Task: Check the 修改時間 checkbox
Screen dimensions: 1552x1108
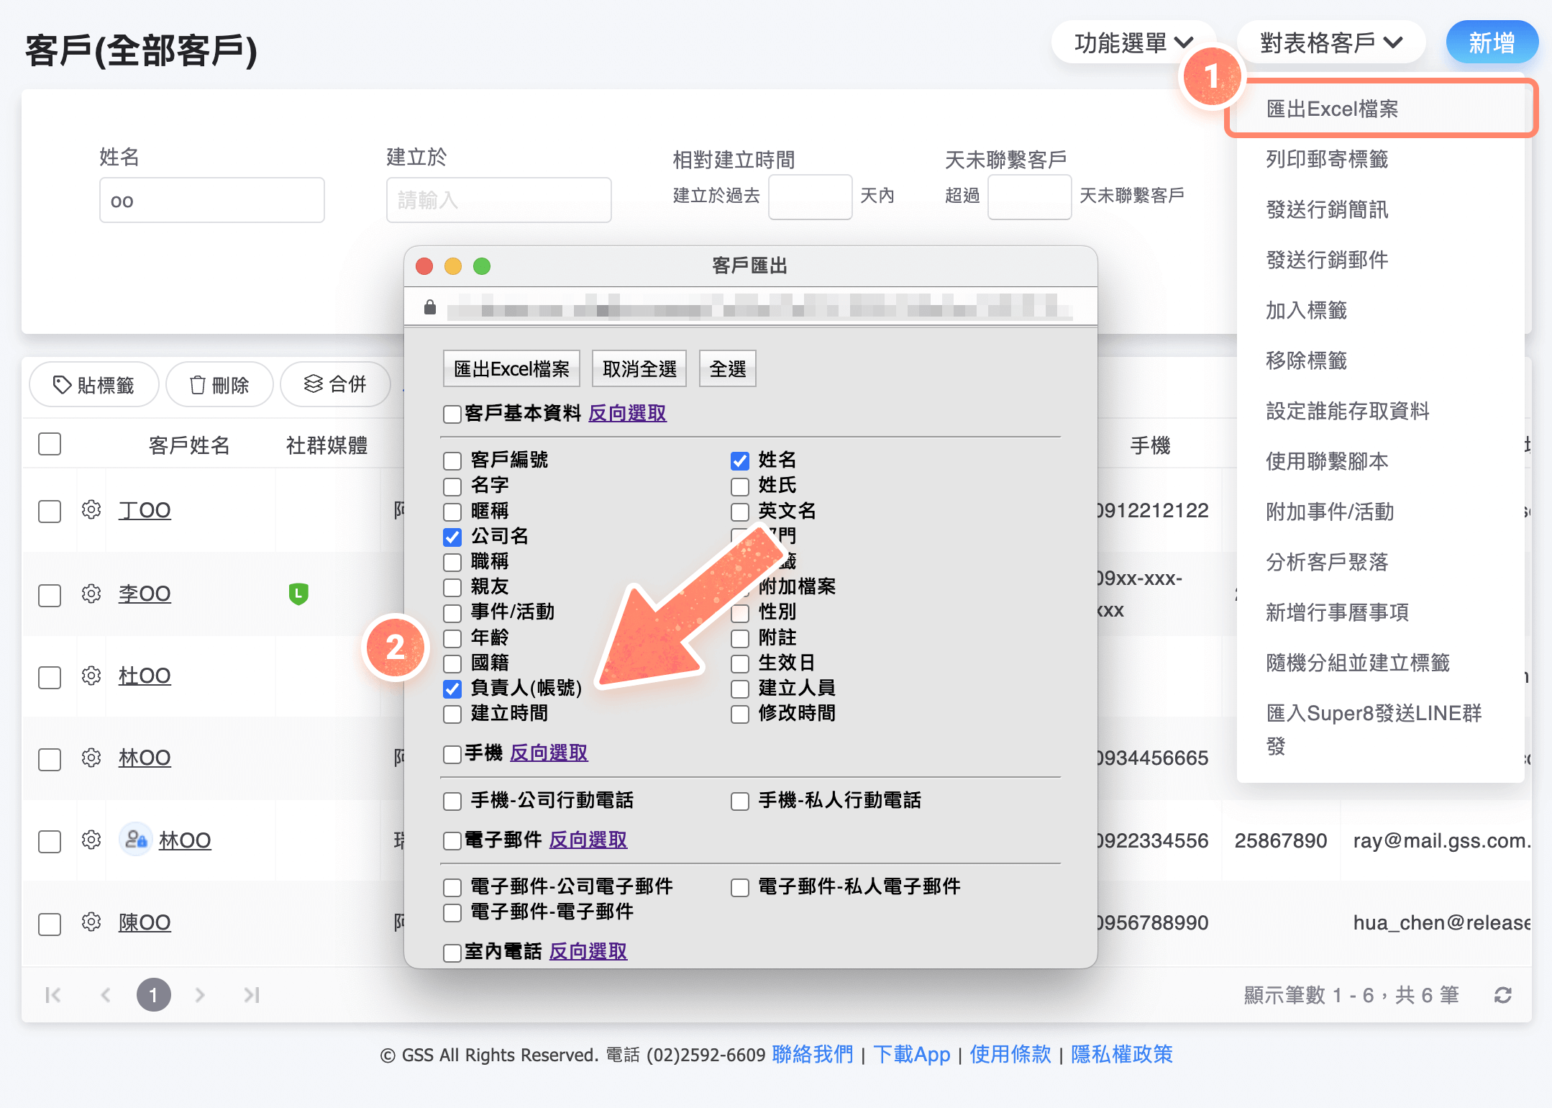Action: coord(740,714)
